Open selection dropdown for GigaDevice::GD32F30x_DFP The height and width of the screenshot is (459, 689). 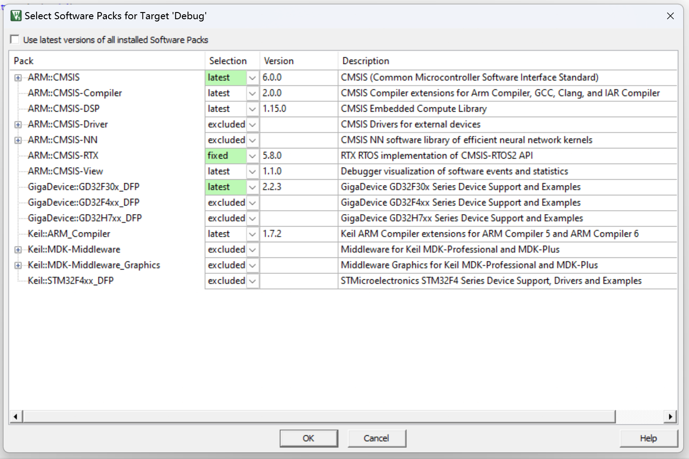pyautogui.click(x=253, y=187)
